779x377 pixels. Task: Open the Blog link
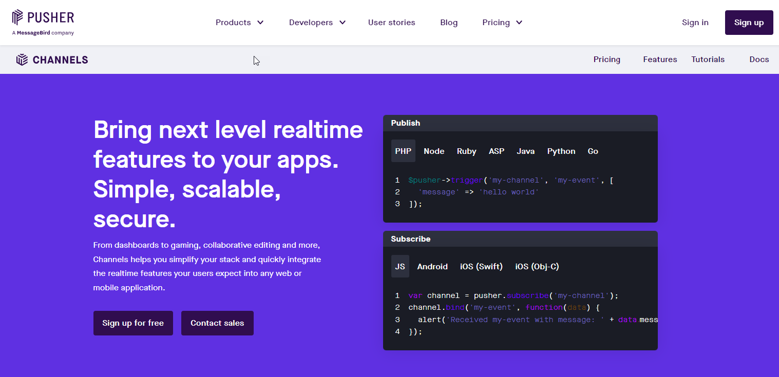(x=449, y=23)
